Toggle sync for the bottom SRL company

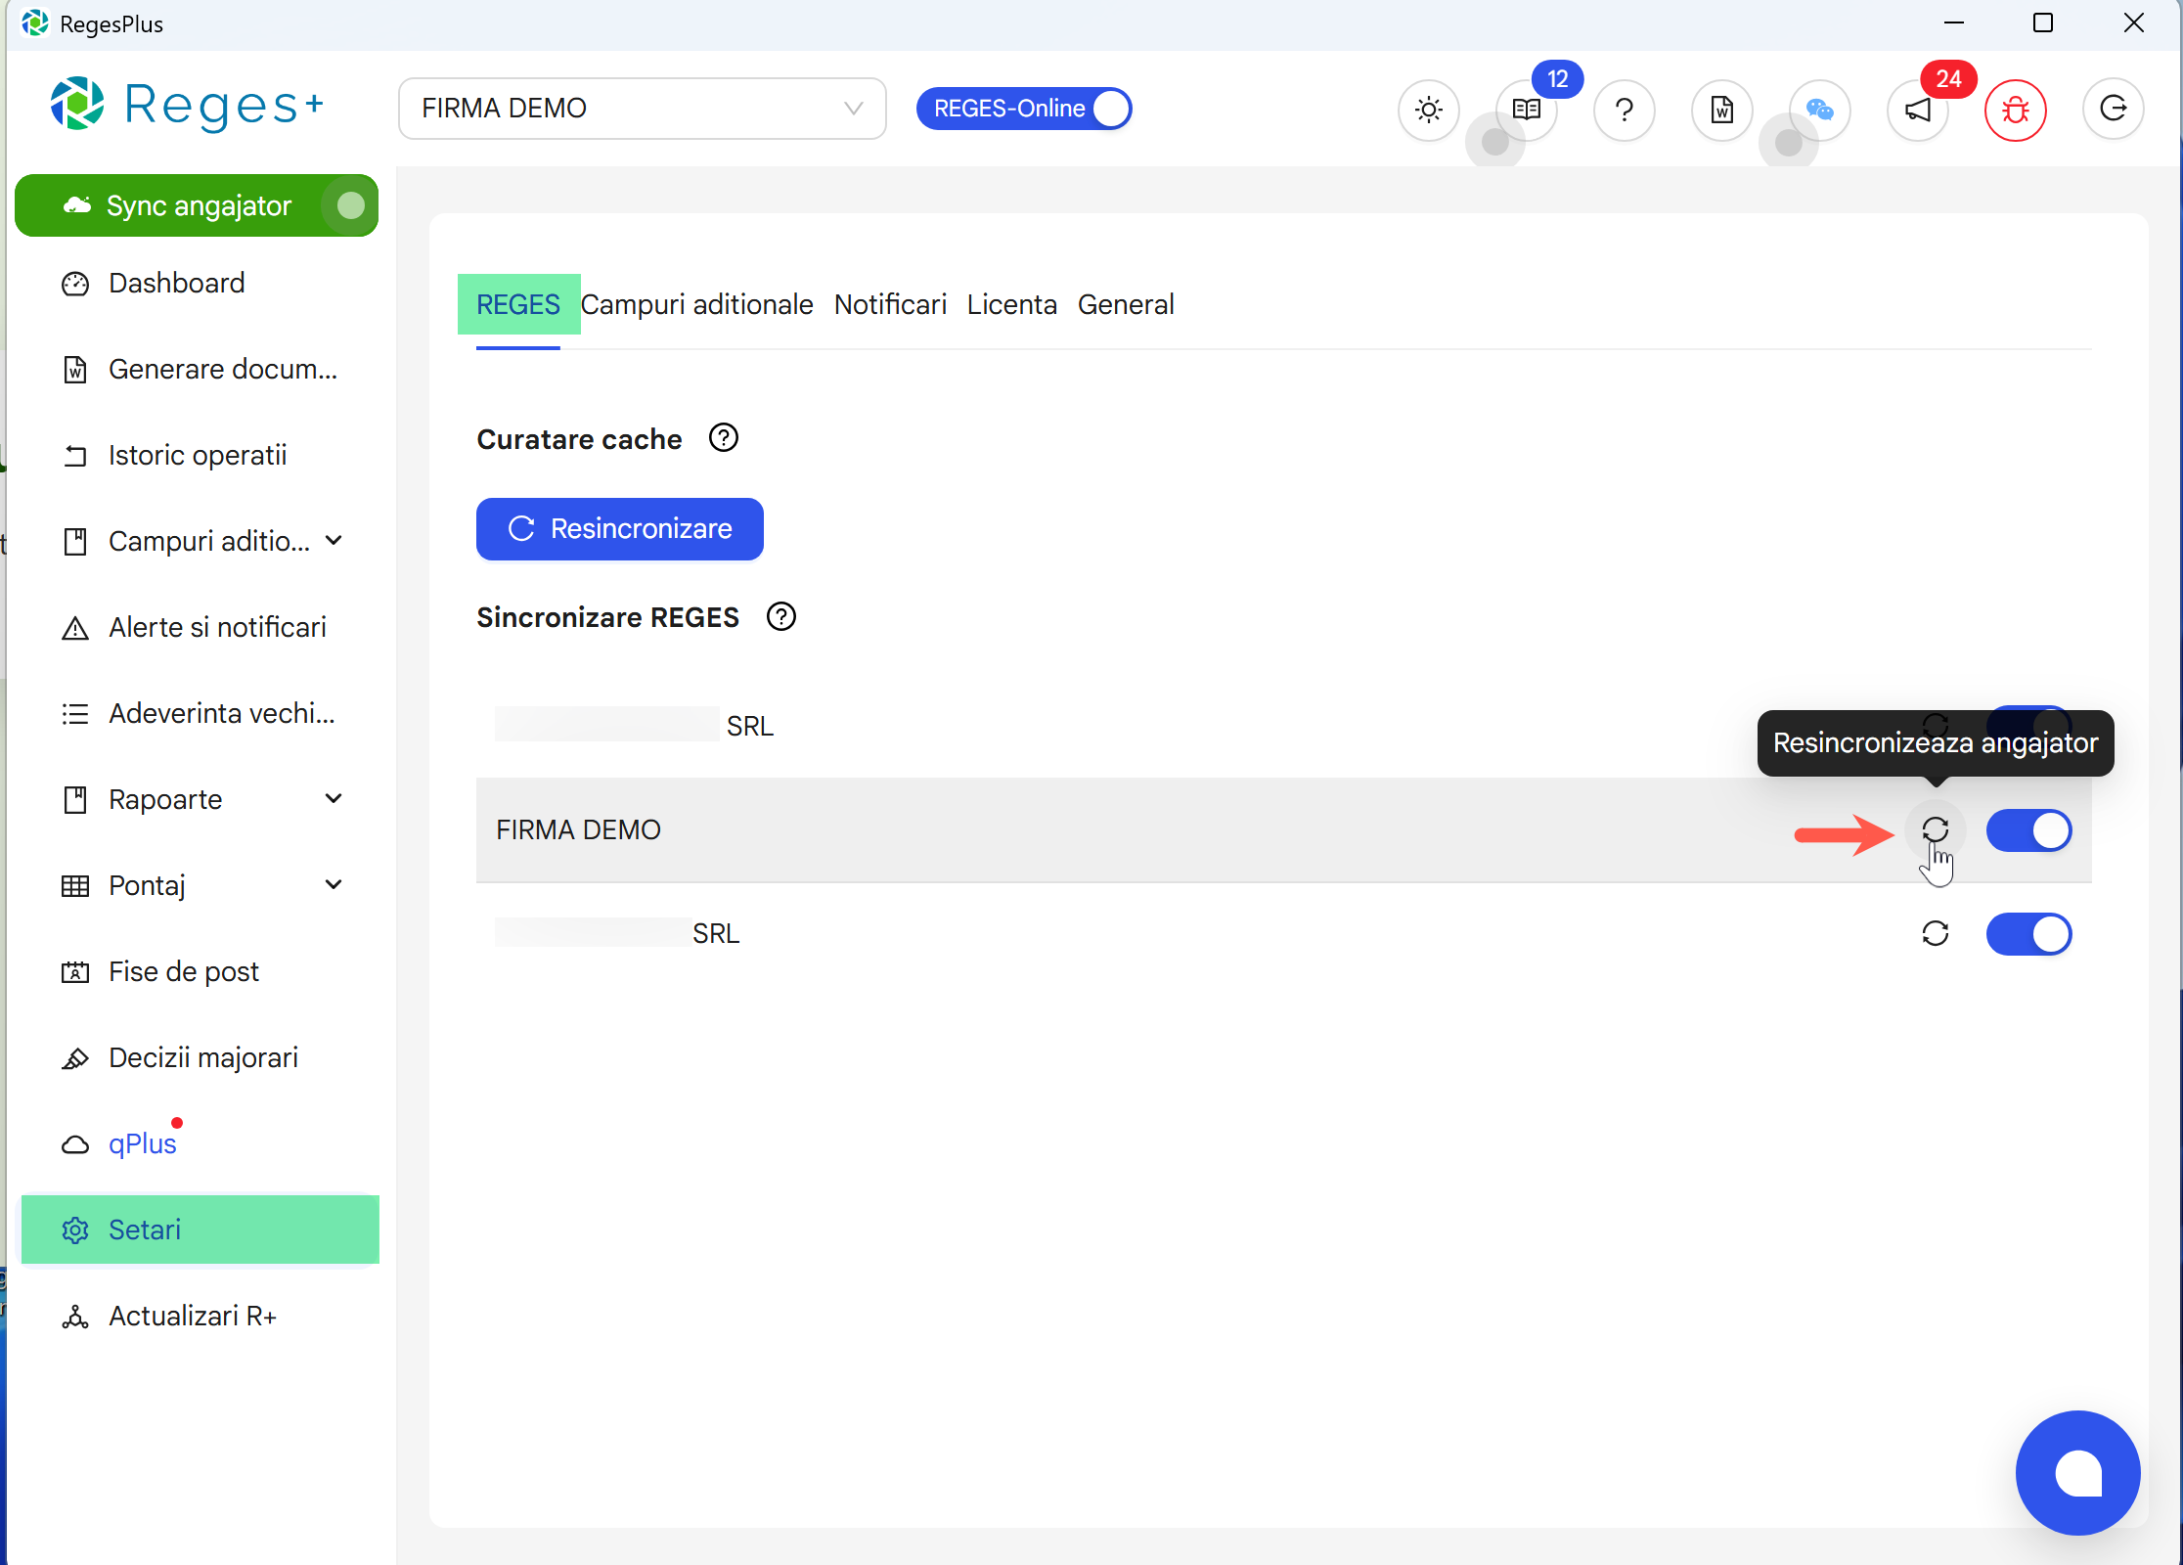tap(2029, 934)
